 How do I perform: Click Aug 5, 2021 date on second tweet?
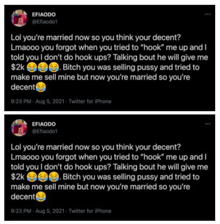coord(50,211)
